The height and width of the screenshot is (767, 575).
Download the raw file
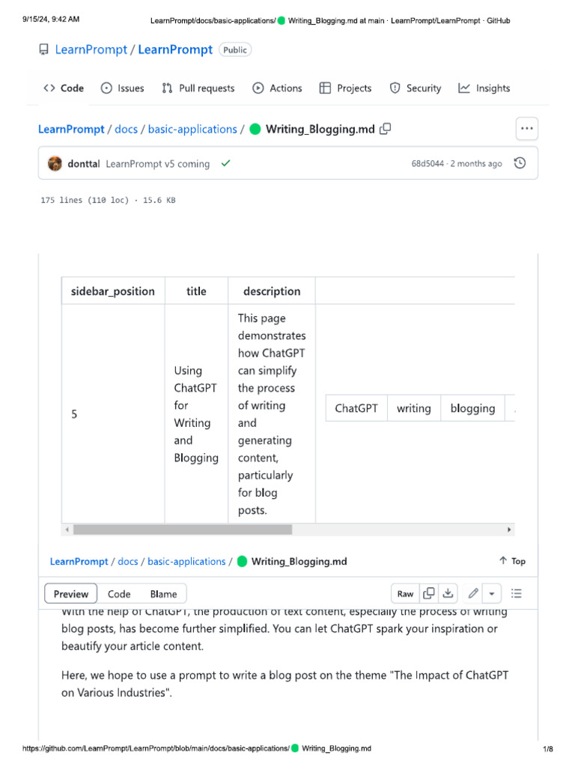click(x=448, y=594)
